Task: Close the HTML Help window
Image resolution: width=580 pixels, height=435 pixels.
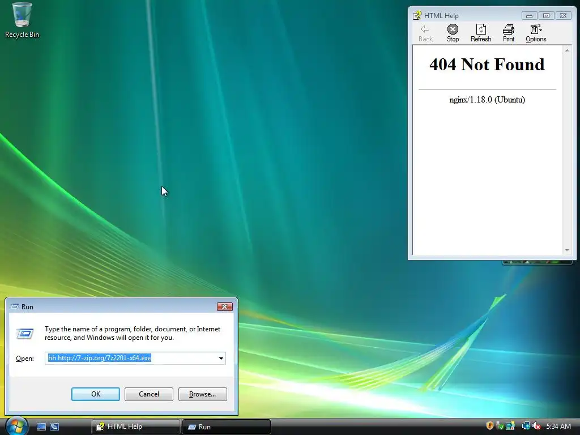Action: tap(563, 15)
